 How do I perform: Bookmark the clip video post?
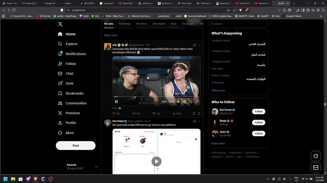194,114
